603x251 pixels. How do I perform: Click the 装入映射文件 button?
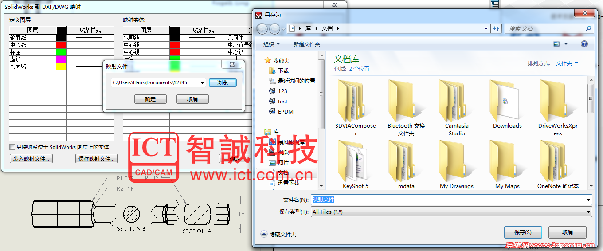31,159
